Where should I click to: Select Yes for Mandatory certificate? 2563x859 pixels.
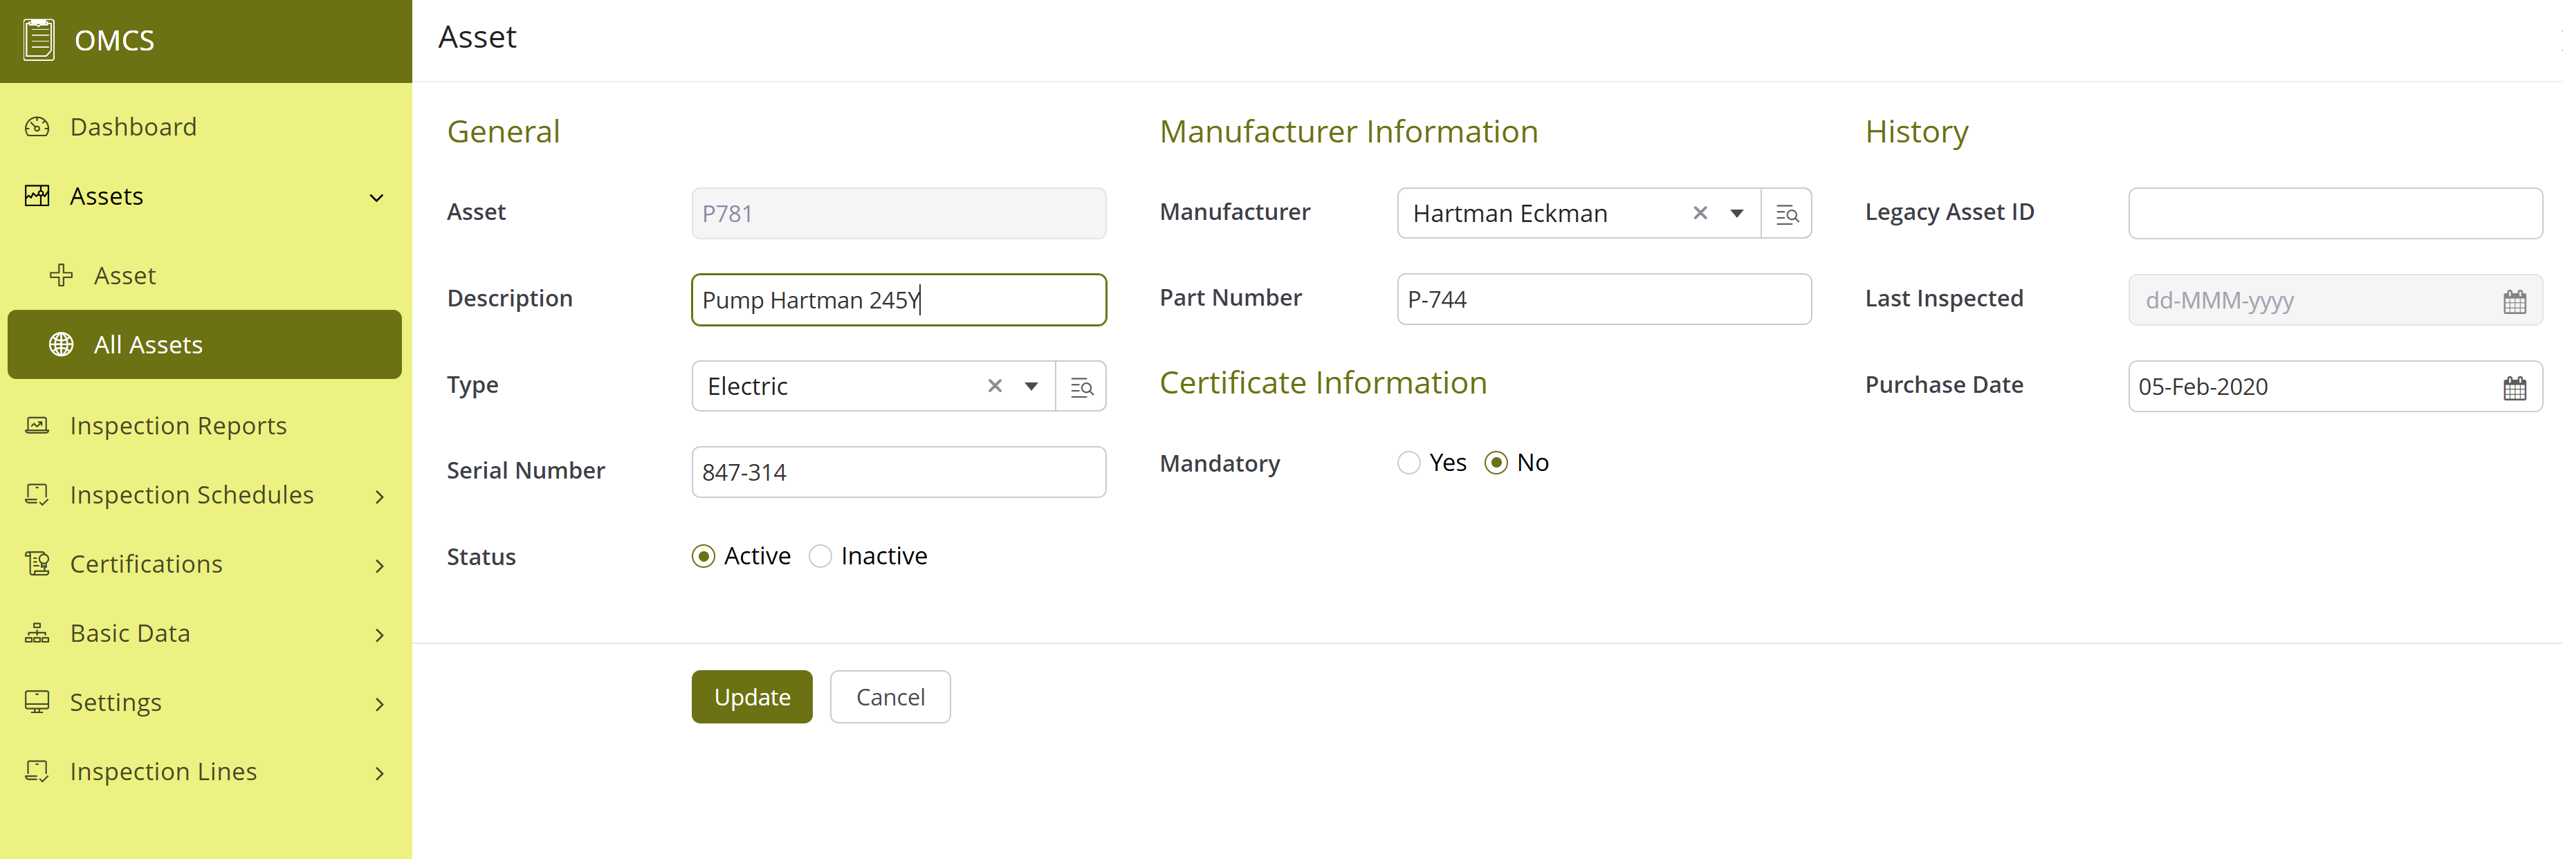[x=1408, y=463]
